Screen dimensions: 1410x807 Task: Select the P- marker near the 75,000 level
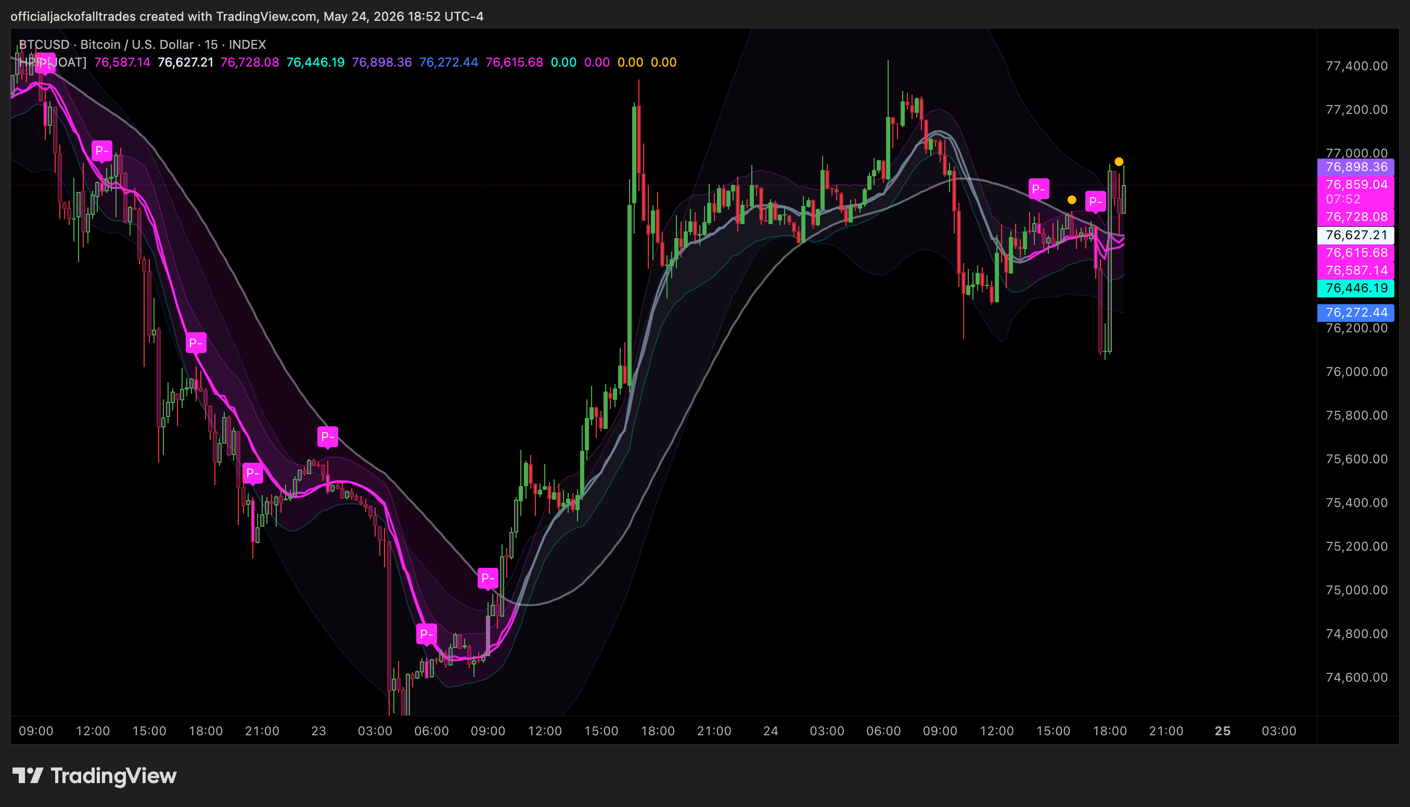click(x=488, y=578)
